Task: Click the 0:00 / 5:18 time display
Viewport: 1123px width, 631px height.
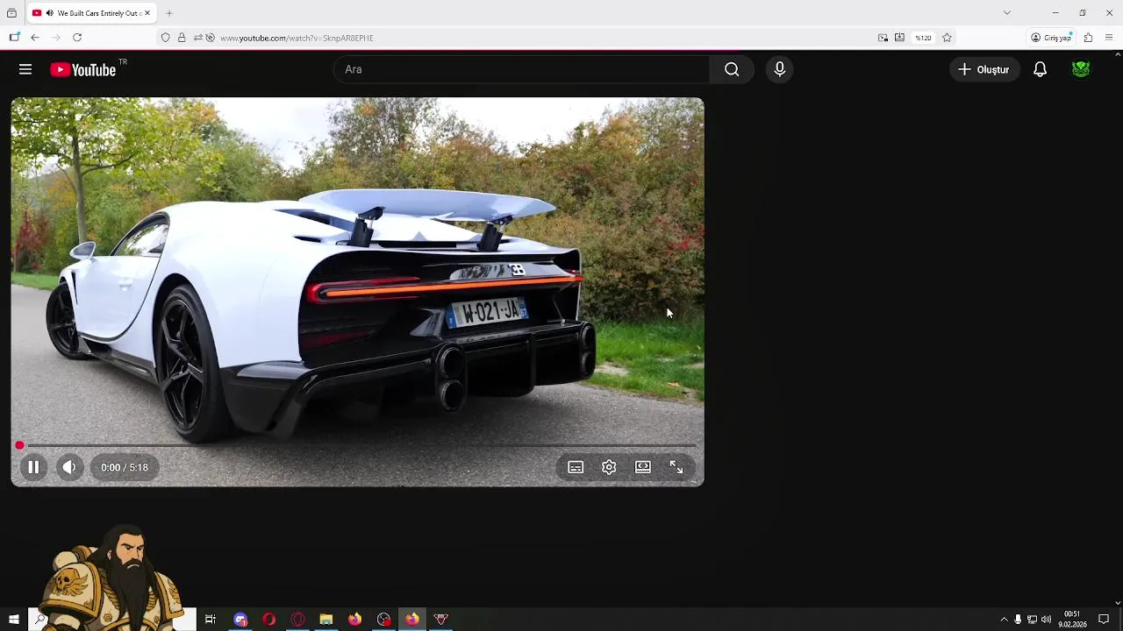Action: (x=125, y=467)
